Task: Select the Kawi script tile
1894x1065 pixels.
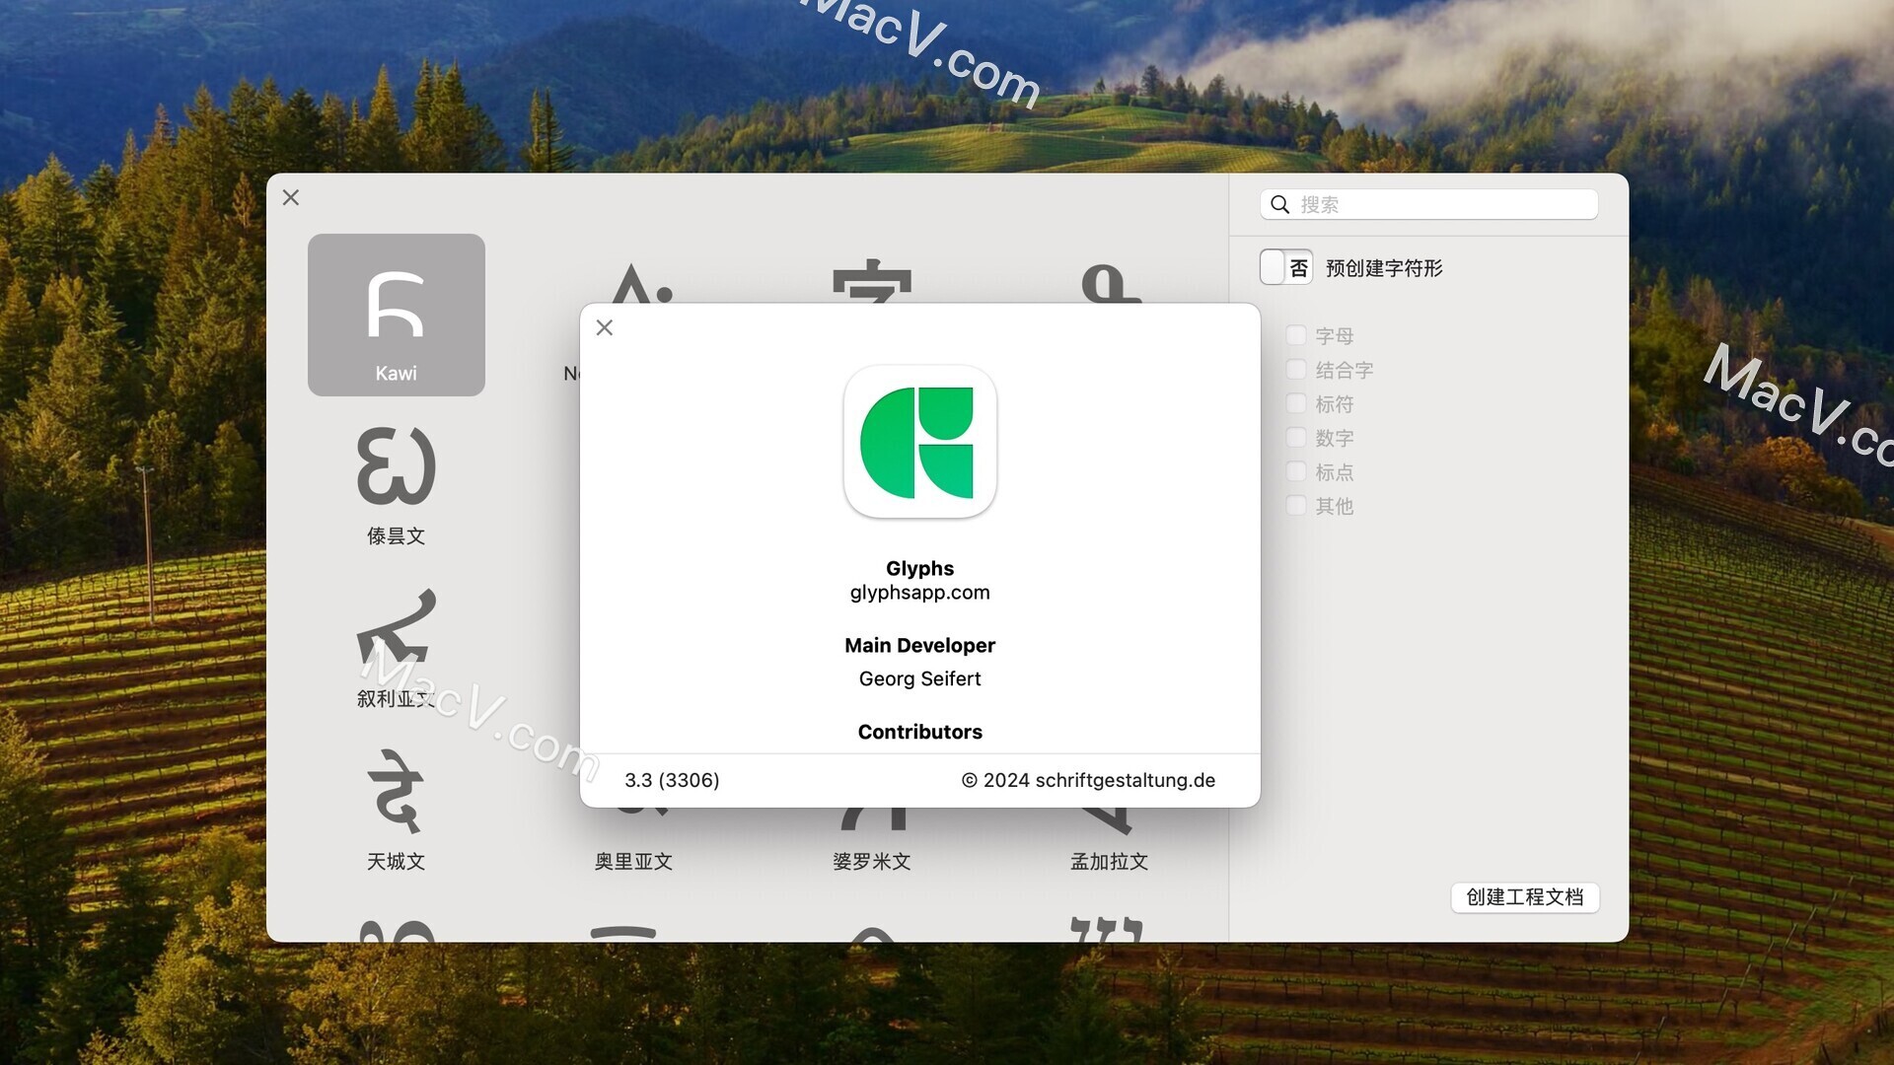Action: click(396, 315)
